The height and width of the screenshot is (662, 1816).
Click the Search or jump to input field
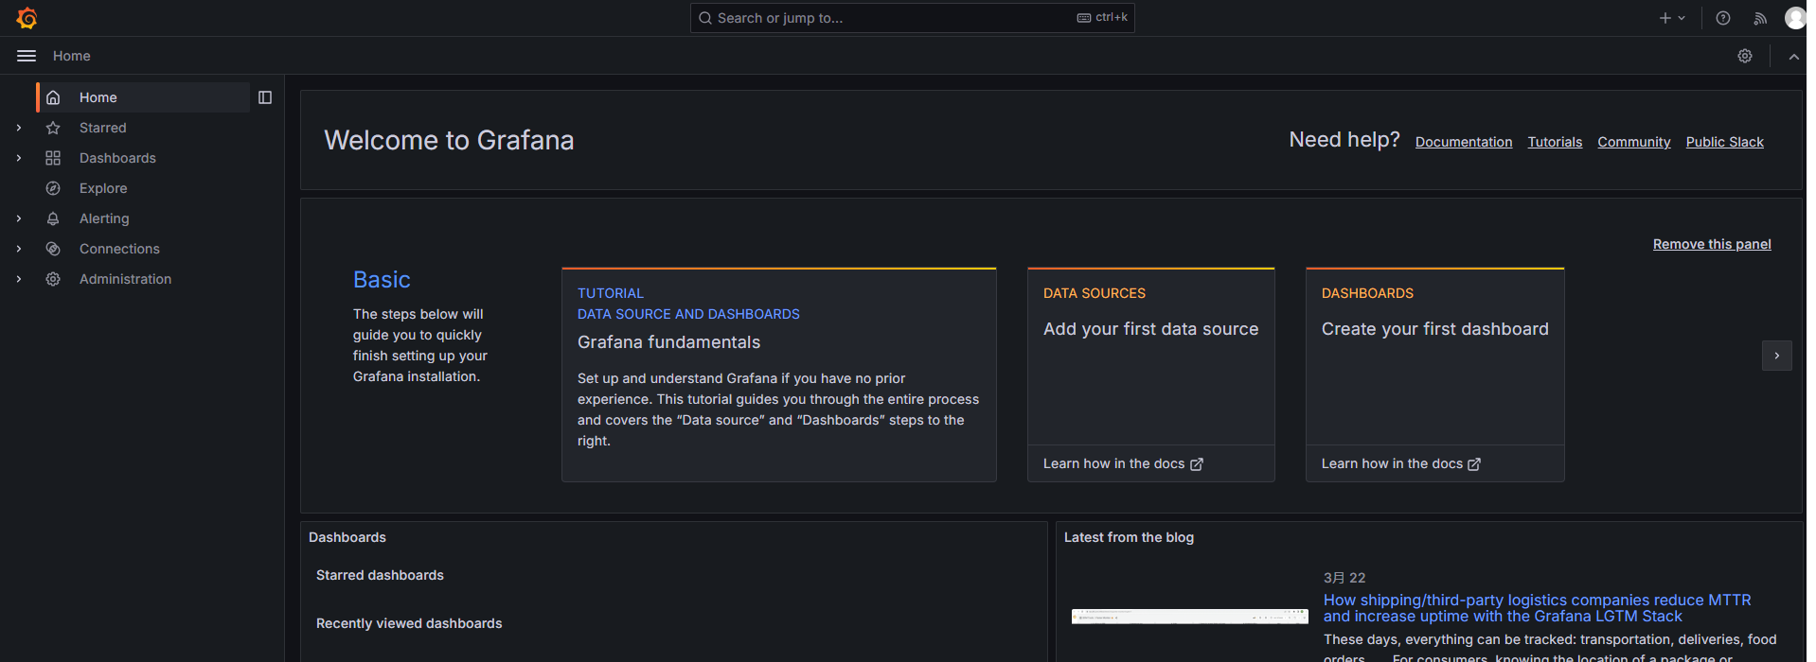click(913, 18)
